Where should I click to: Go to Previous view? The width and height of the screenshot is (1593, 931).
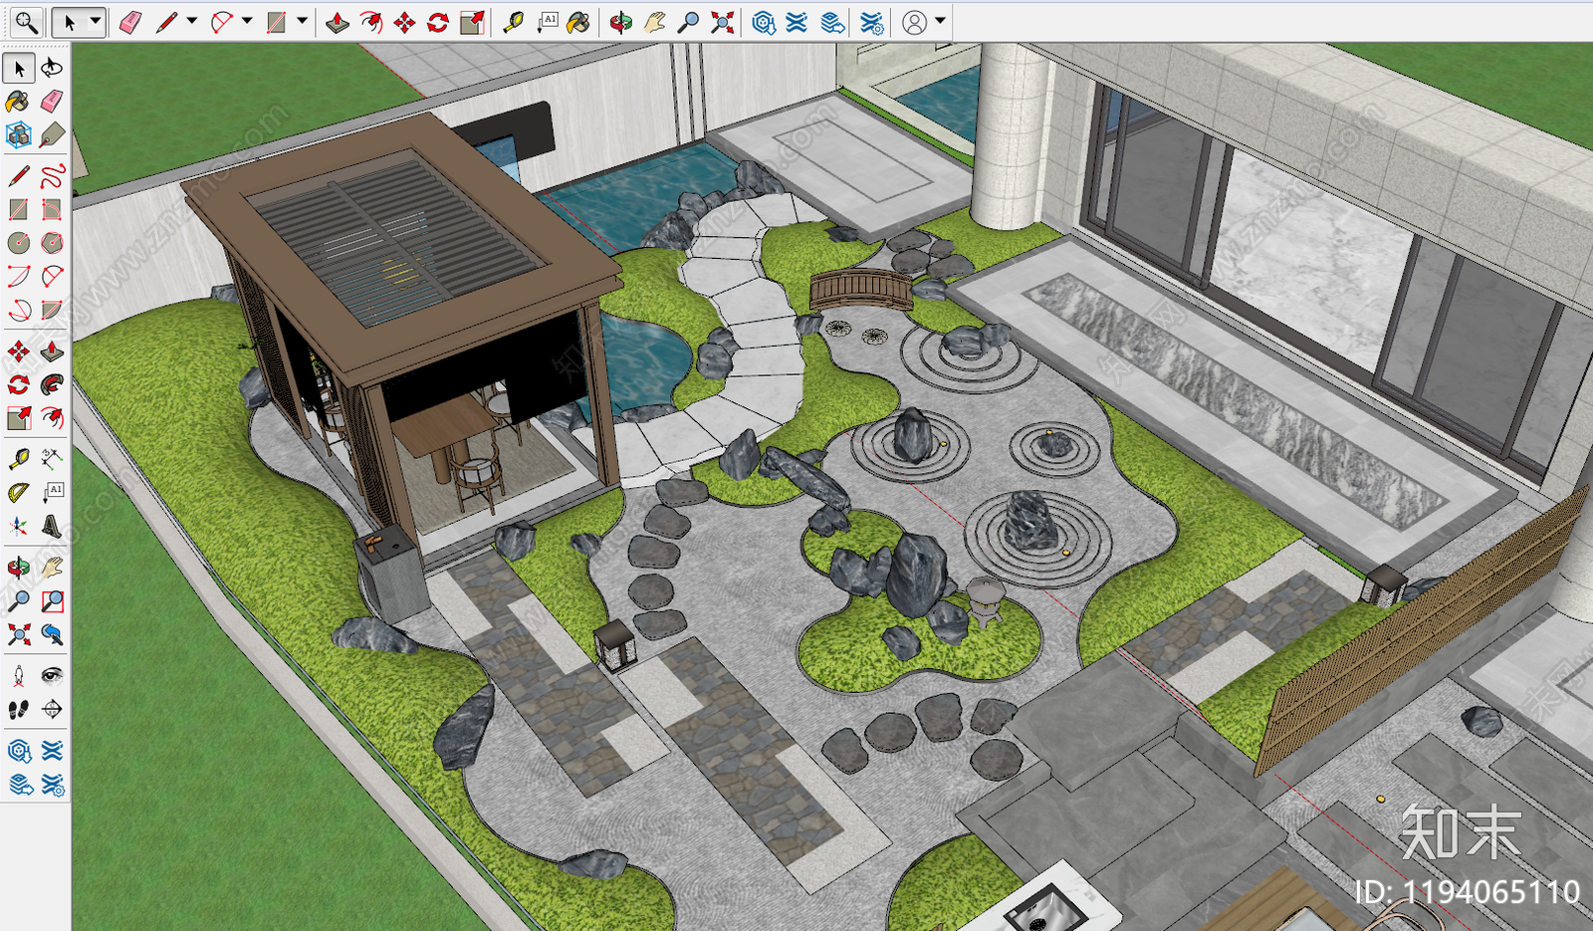click(x=52, y=634)
